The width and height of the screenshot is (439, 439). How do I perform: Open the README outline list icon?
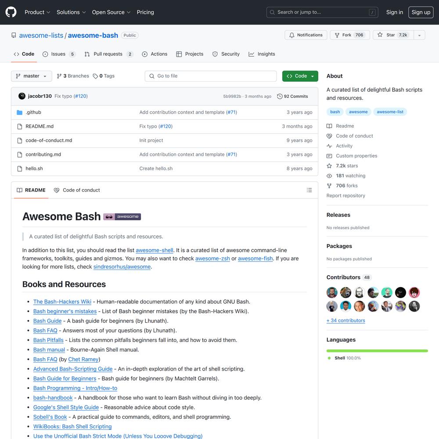point(309,190)
